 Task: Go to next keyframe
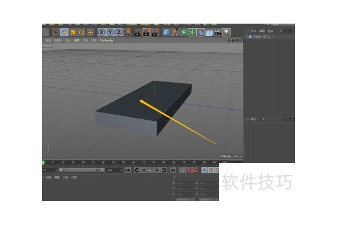(x=164, y=170)
